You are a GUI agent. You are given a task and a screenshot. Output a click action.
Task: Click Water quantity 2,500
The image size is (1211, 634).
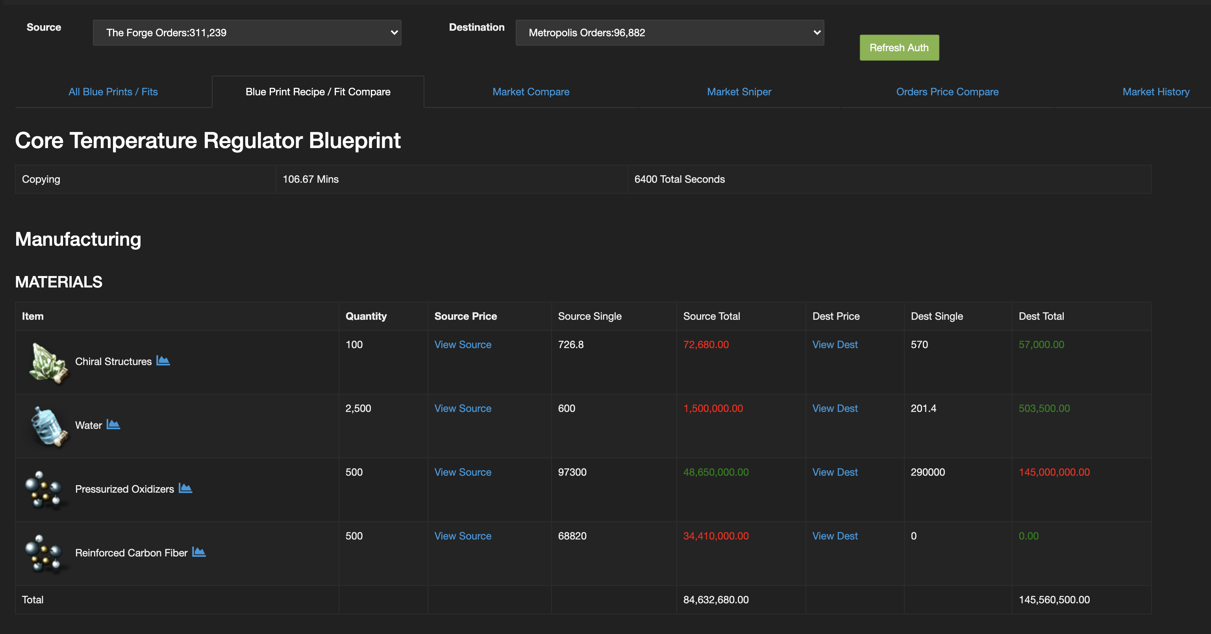coord(358,408)
